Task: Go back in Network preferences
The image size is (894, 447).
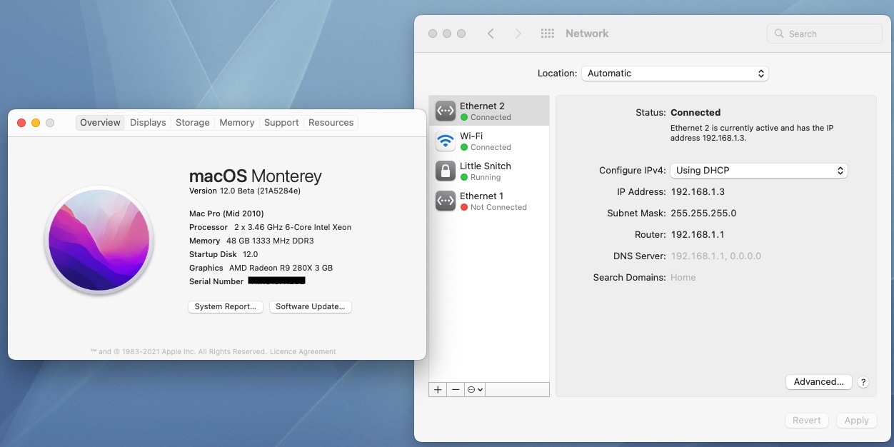Action: [491, 34]
